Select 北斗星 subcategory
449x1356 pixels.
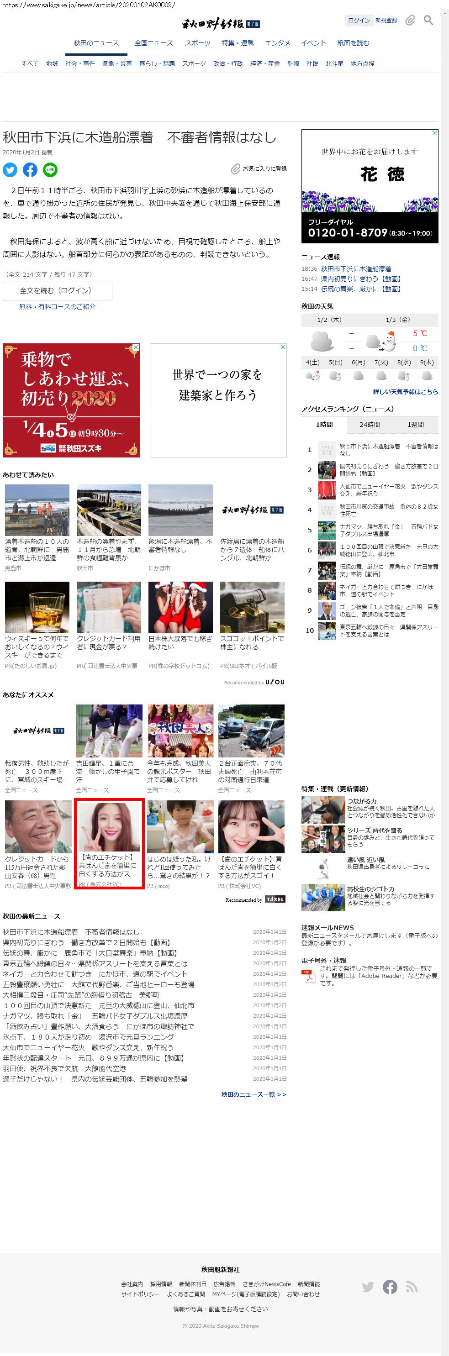coord(334,64)
